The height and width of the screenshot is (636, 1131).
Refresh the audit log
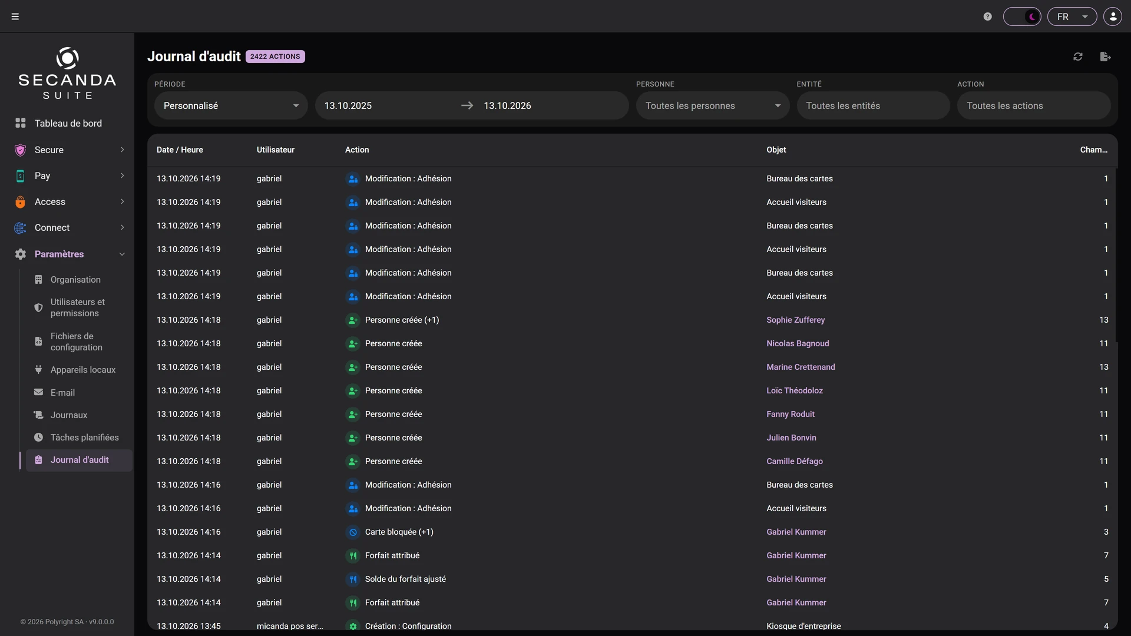click(1078, 57)
